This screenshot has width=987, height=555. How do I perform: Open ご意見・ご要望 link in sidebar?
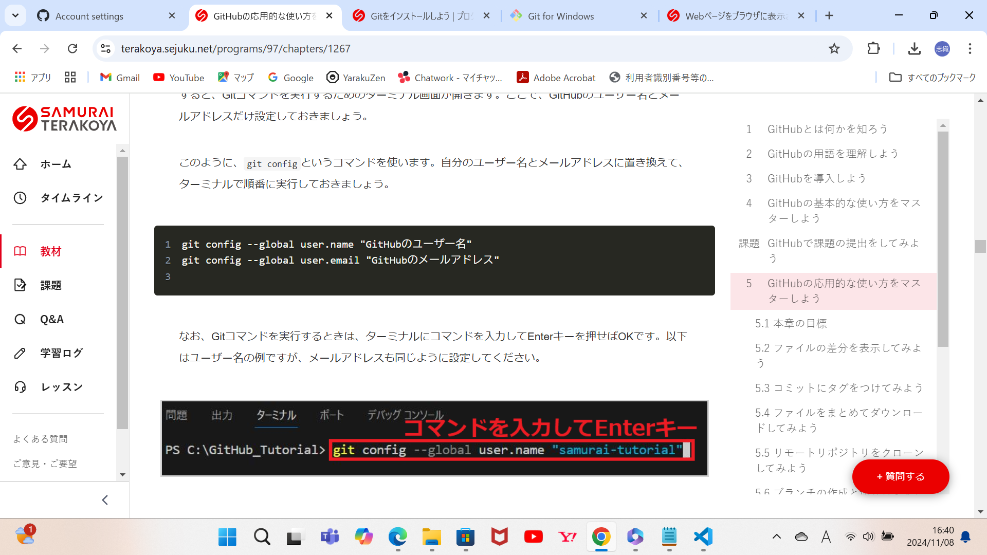45,464
